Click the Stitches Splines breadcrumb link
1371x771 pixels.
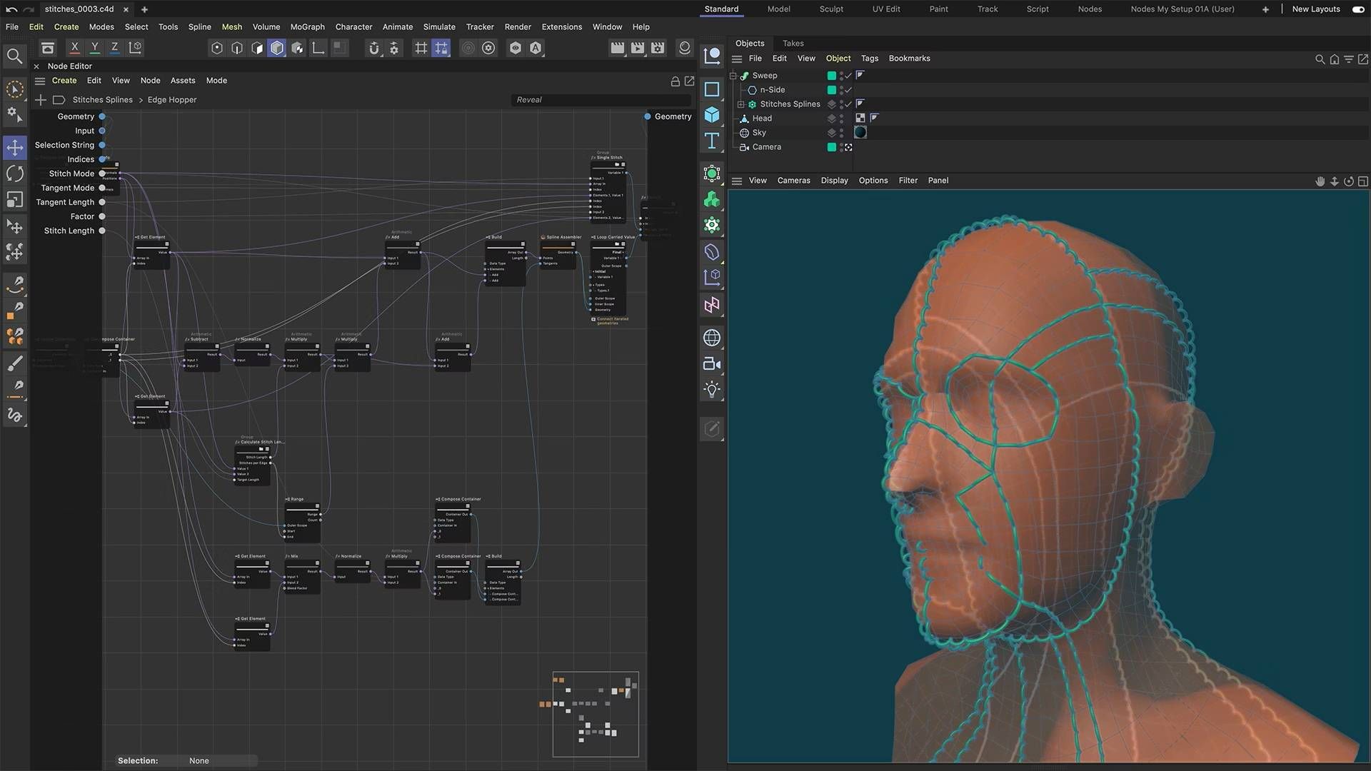pyautogui.click(x=102, y=100)
